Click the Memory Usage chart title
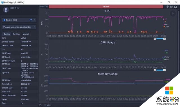This screenshot has height=107, width=180. (x=108, y=74)
